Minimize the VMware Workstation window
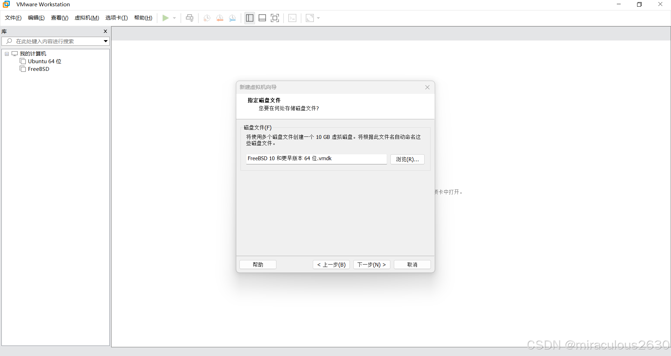Image resolution: width=671 pixels, height=356 pixels. click(x=619, y=4)
